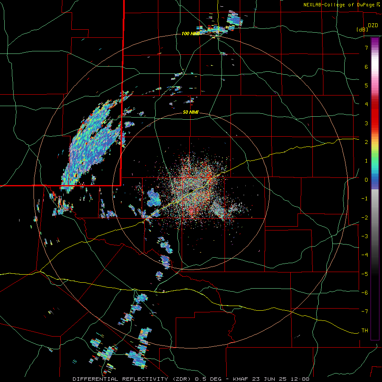Click the black radar site dot at center
Screen dimensions: 382x382
[191, 190]
